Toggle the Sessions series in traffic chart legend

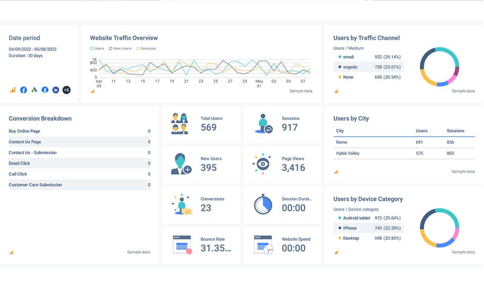coord(146,48)
